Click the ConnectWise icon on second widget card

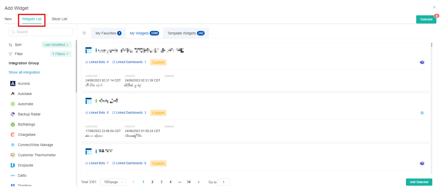coord(422,113)
